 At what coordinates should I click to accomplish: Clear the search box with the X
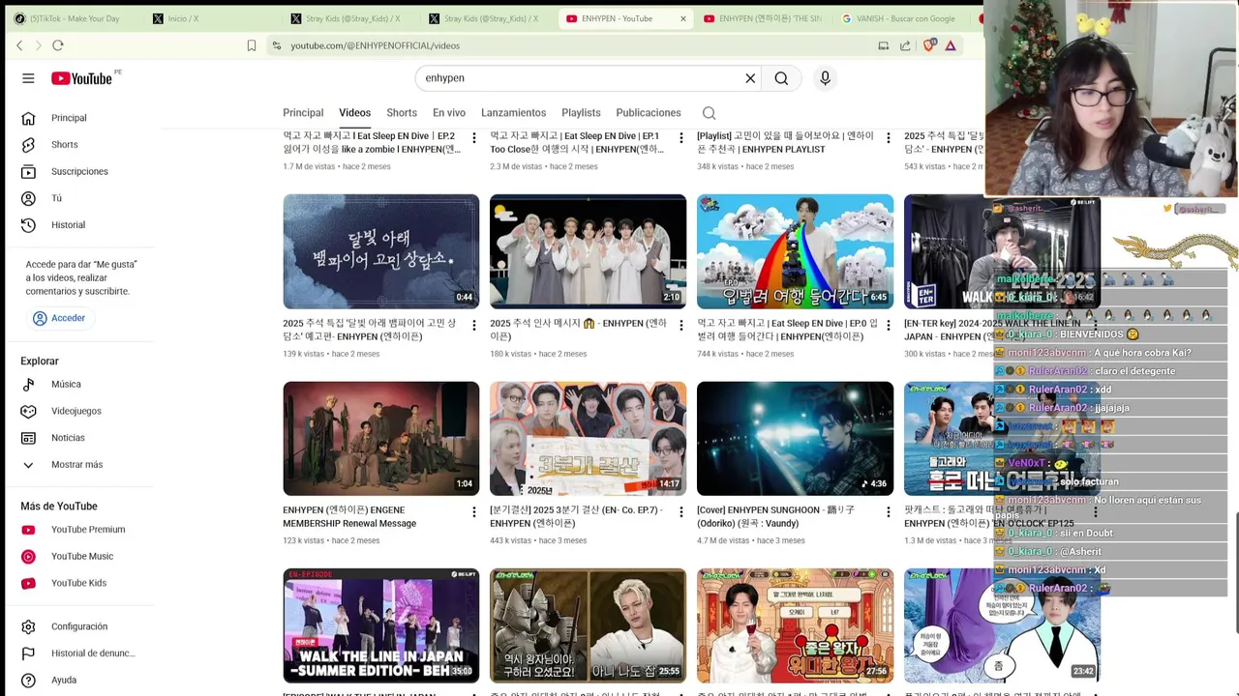[750, 78]
